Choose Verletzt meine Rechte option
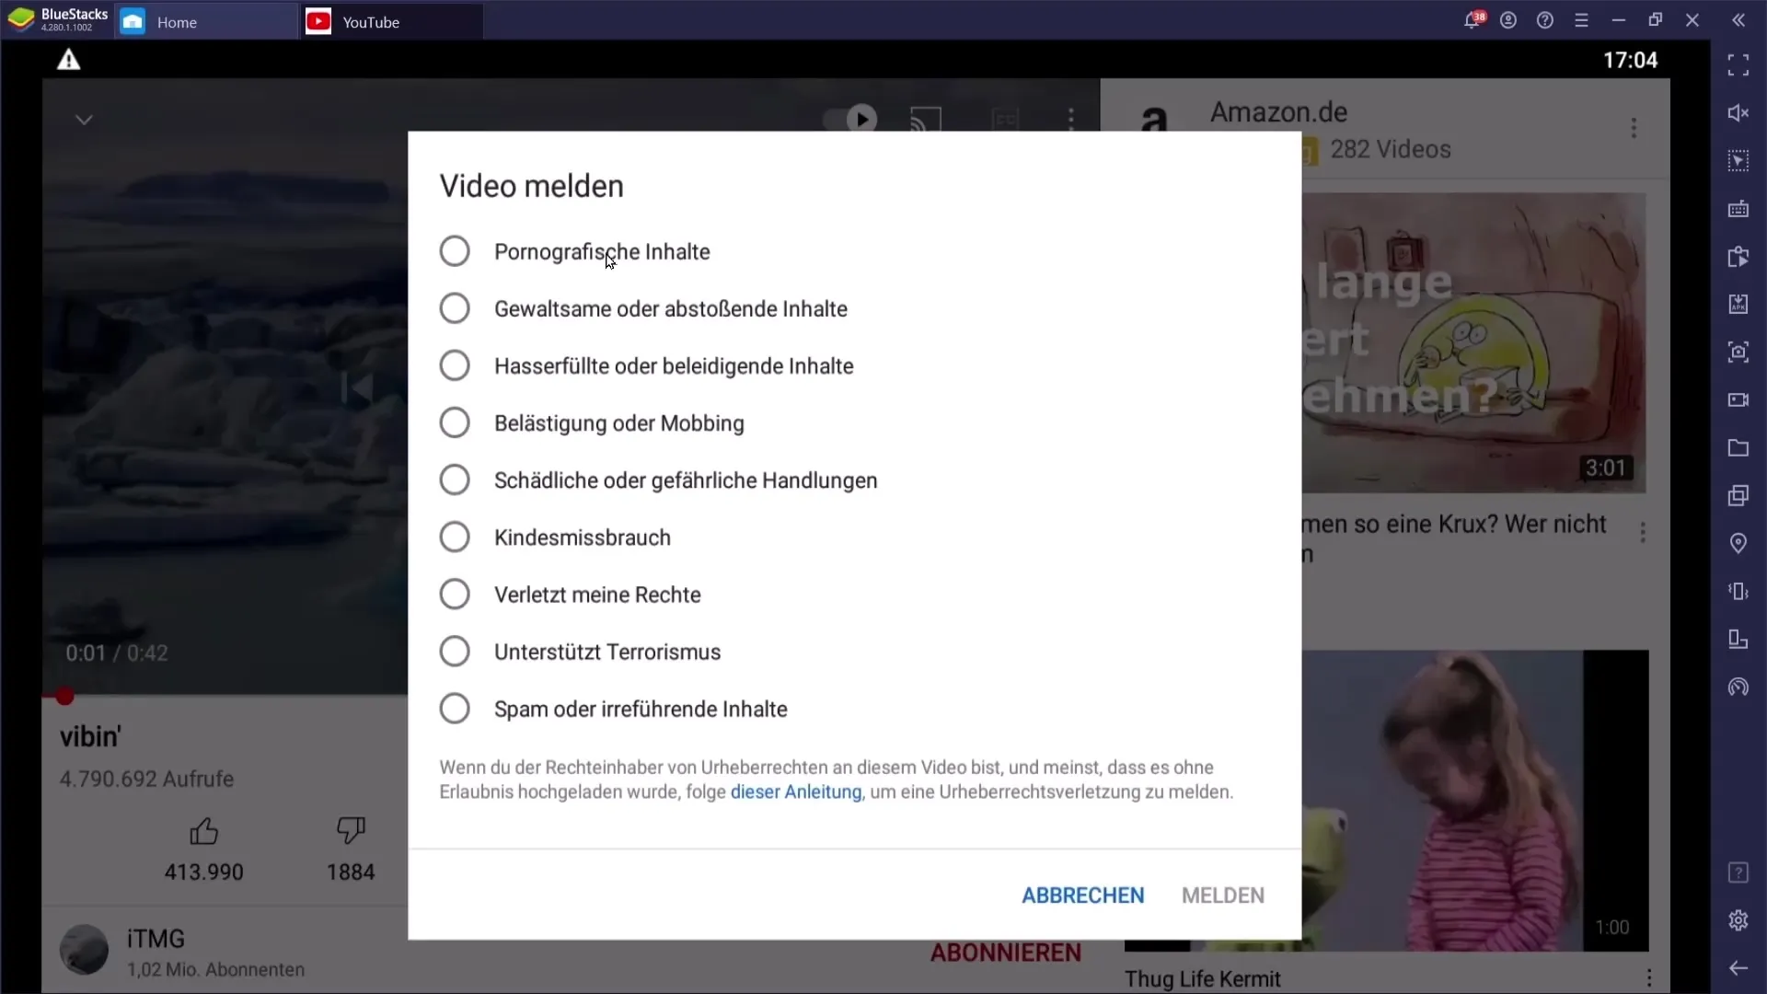This screenshot has height=994, width=1767. 454,595
